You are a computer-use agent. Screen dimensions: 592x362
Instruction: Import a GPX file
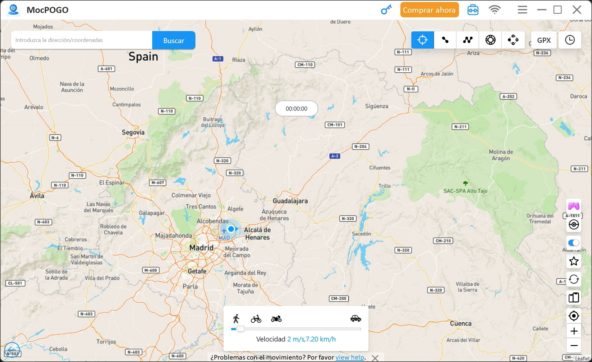point(544,40)
